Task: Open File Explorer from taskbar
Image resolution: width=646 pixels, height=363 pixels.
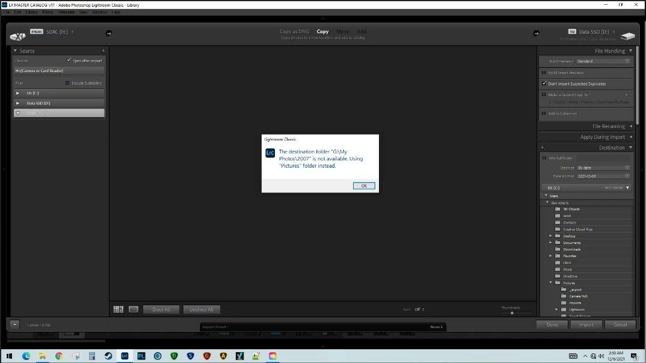Action: pyautogui.click(x=43, y=356)
